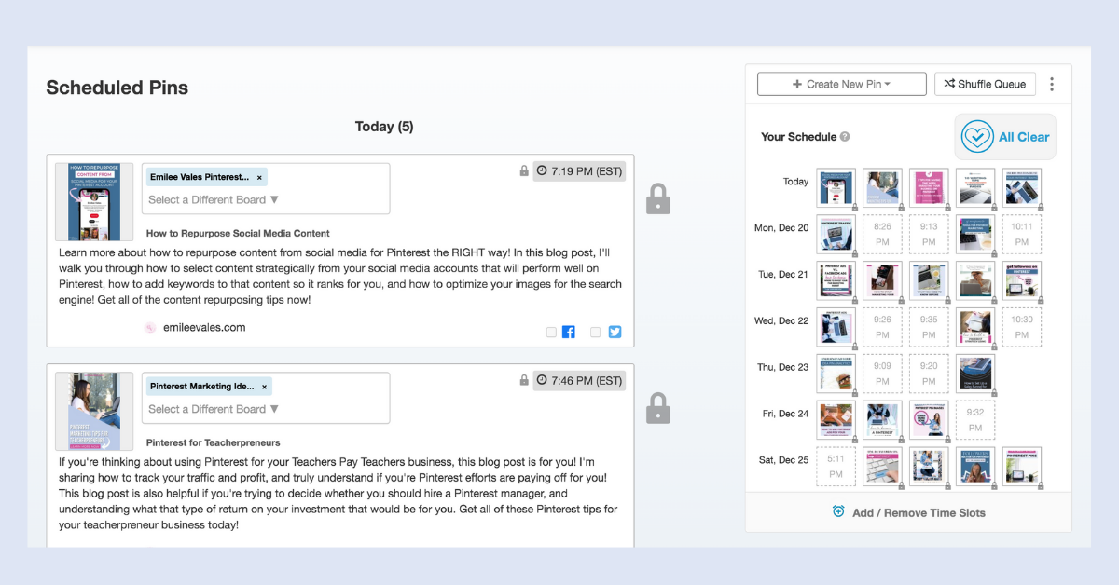The height and width of the screenshot is (585, 1119).
Task: Open the third pin thumbnail on Tue, Dec 21
Action: 929,280
